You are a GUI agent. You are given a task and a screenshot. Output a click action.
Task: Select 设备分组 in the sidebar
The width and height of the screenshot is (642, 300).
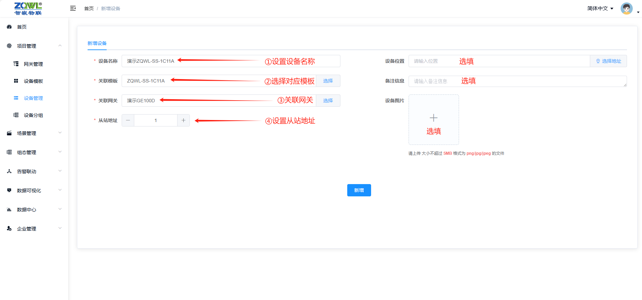coord(33,115)
